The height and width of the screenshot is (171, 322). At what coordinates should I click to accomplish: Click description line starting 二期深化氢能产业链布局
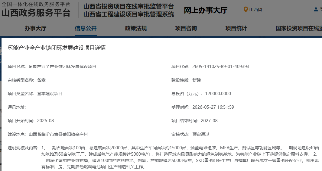click(x=180, y=160)
